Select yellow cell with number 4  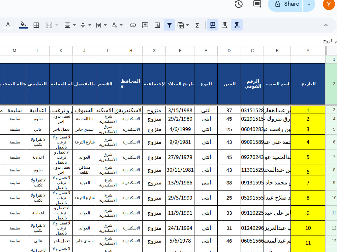tap(308, 142)
